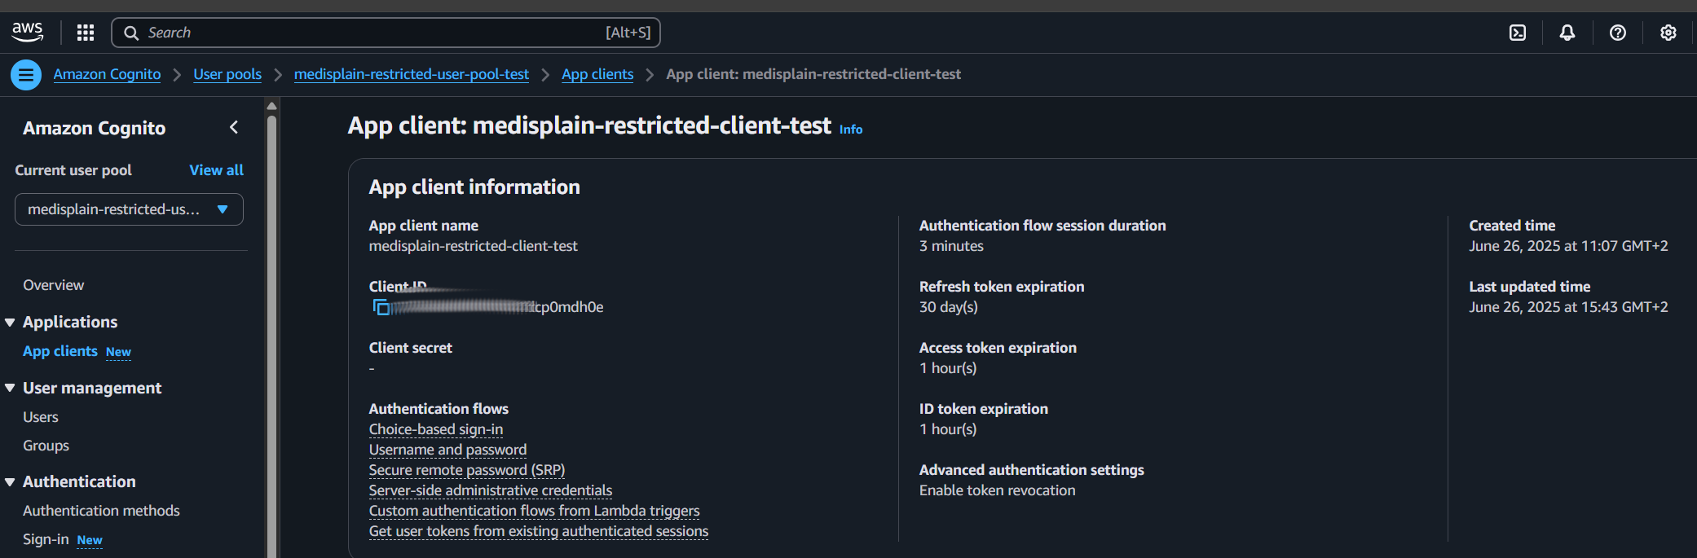The width and height of the screenshot is (1697, 558).
Task: Open the notifications bell
Action: (x=1567, y=33)
